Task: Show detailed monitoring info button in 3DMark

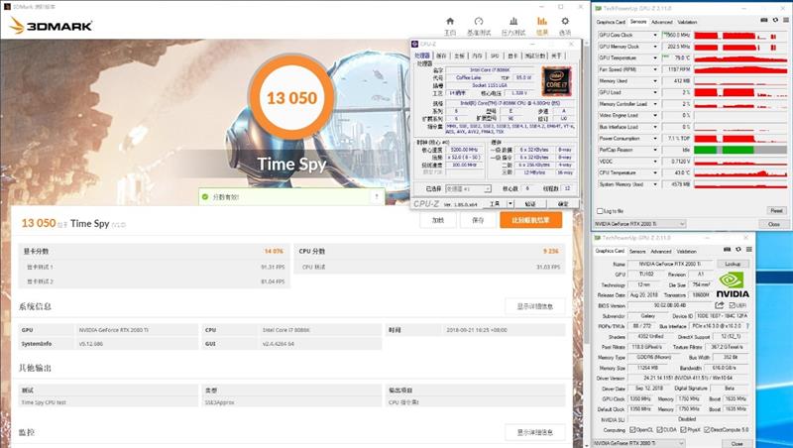Action: (x=534, y=432)
